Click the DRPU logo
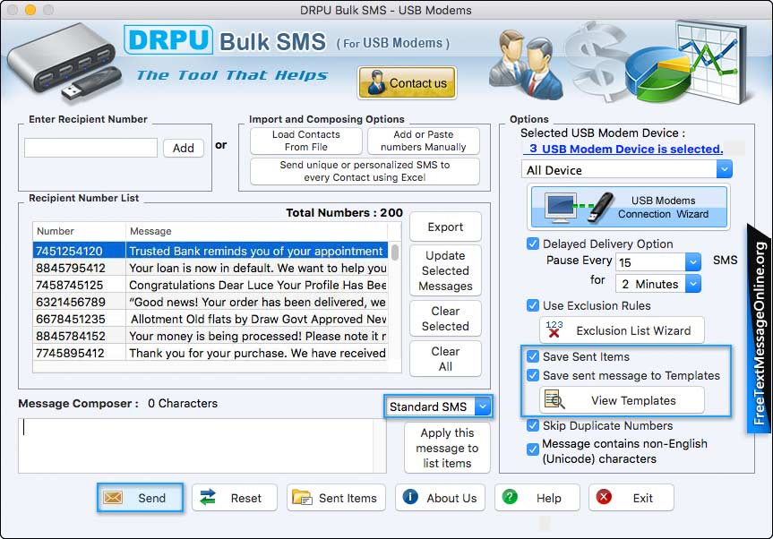The height and width of the screenshot is (539, 773). (x=168, y=40)
